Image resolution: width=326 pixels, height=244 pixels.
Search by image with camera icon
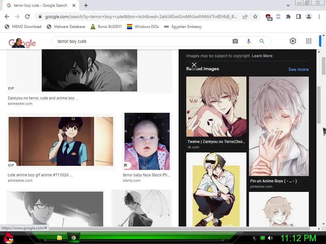coord(235,41)
